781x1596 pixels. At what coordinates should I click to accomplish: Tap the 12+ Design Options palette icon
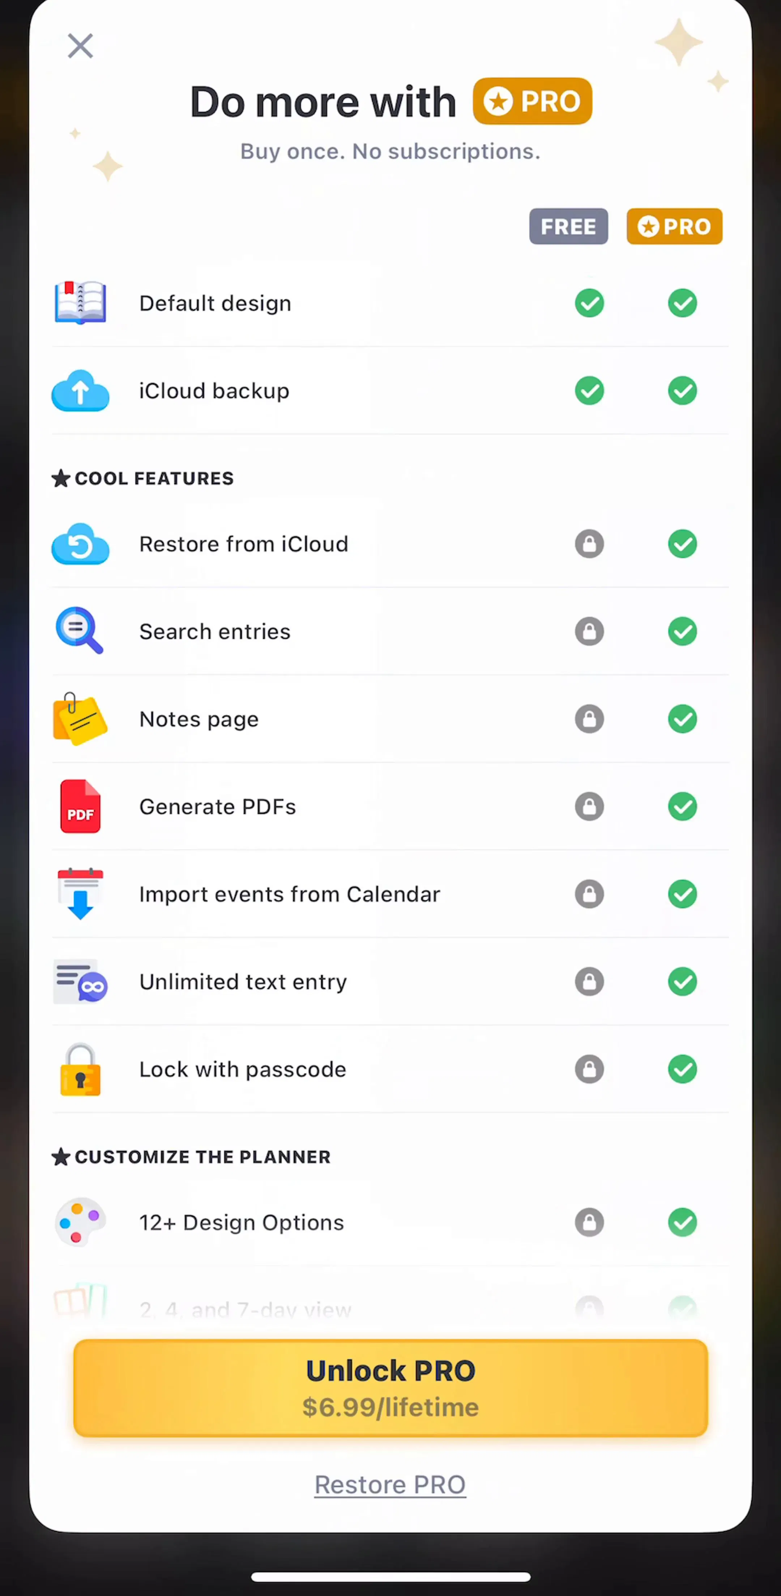pos(81,1222)
